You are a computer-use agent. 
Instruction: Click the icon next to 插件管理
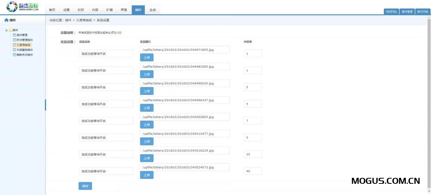click(x=15, y=35)
